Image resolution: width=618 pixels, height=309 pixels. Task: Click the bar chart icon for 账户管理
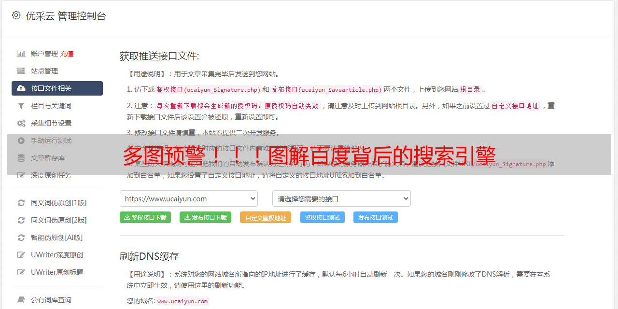click(x=21, y=54)
